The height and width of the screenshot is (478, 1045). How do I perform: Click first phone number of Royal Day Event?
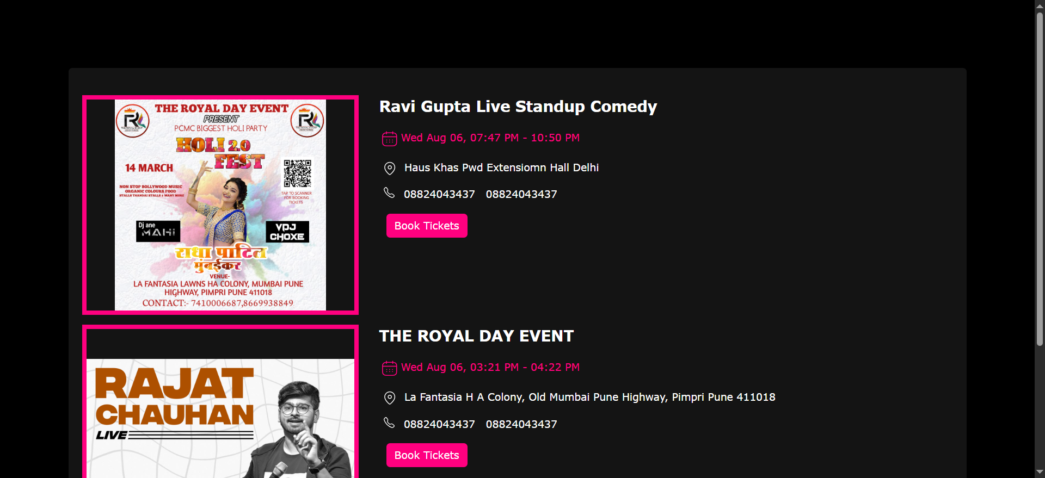(x=439, y=424)
